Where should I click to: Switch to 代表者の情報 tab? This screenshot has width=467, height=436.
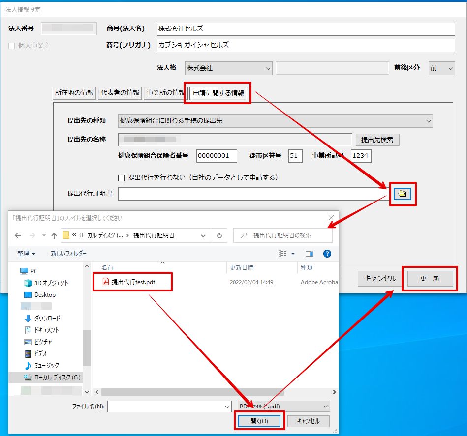[120, 93]
